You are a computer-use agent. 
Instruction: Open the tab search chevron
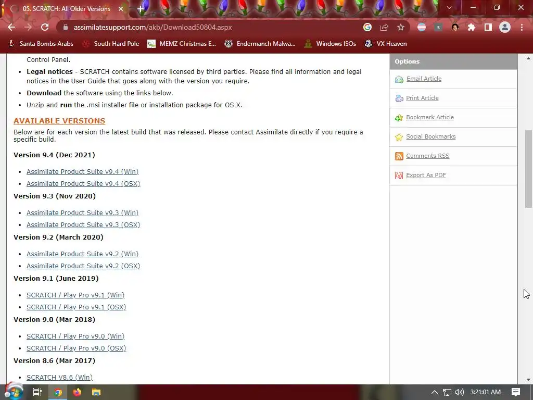point(449,7)
